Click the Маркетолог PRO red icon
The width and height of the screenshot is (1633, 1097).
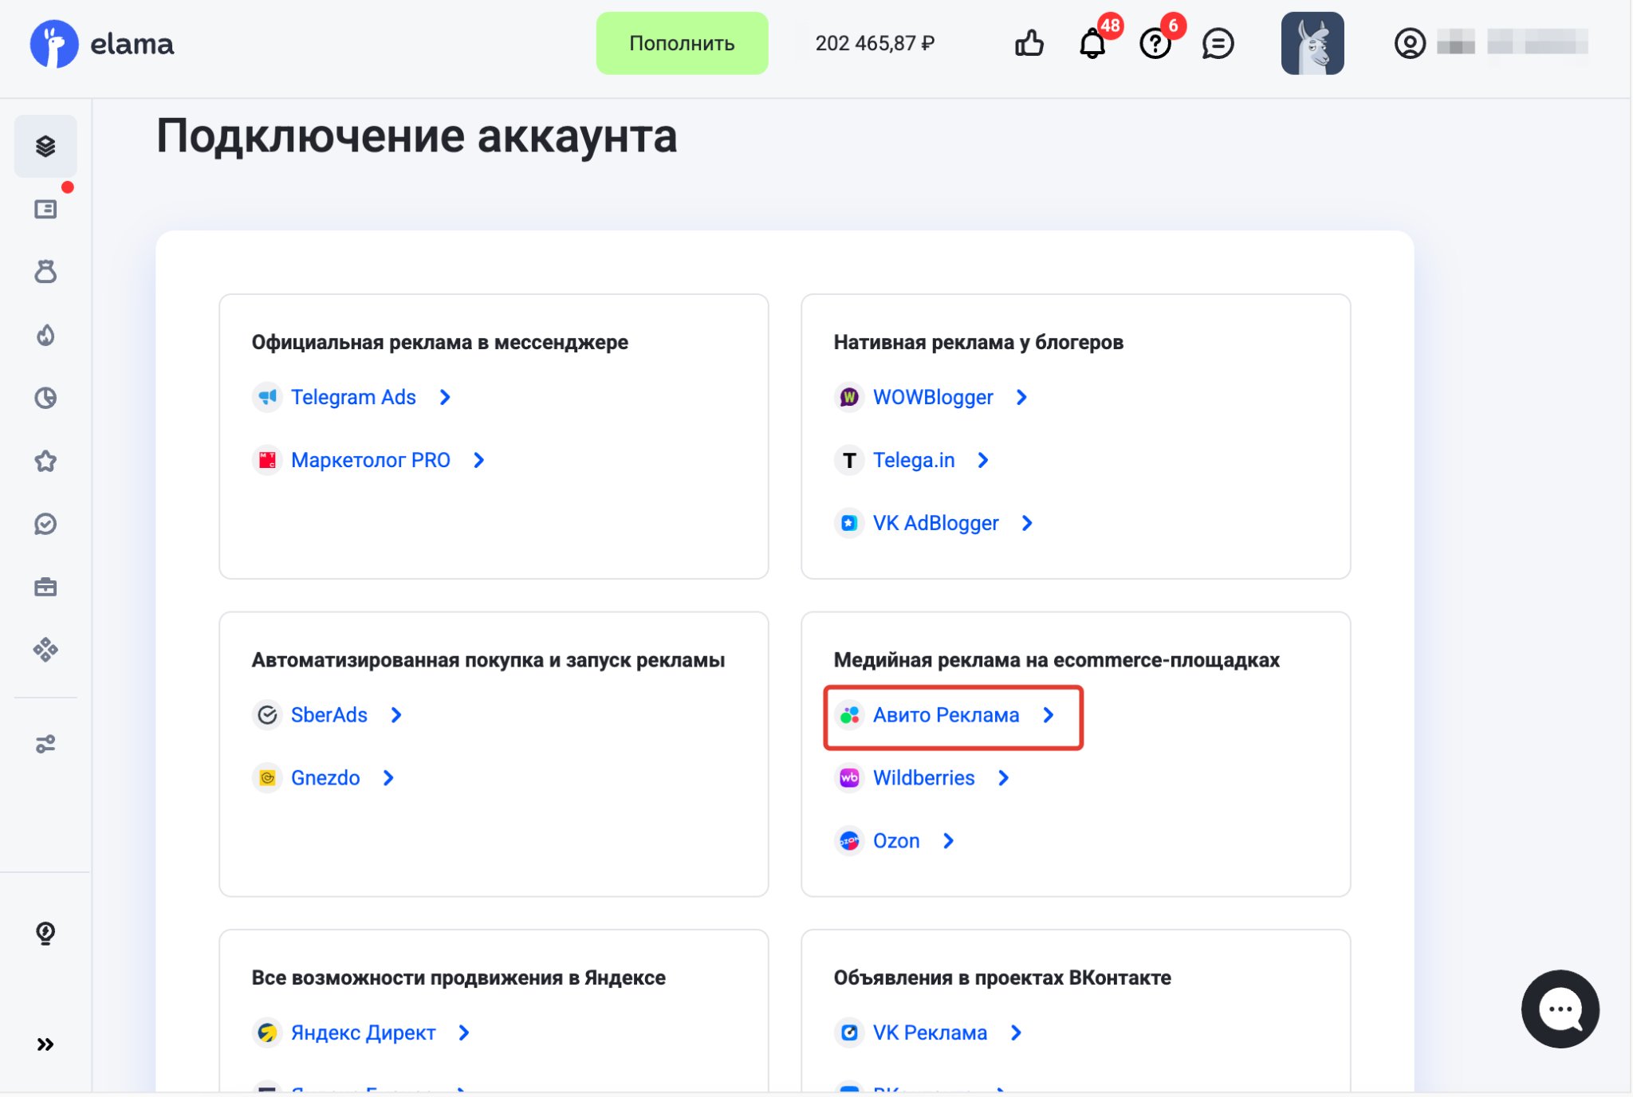[x=267, y=459]
